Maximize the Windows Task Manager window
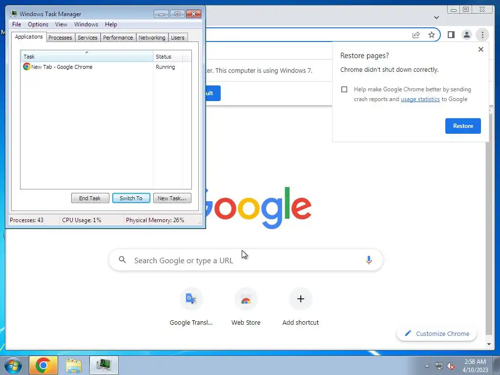 177,14
